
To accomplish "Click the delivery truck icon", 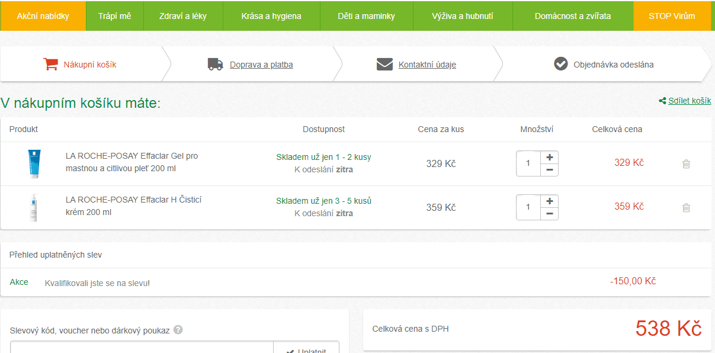I will [215, 65].
